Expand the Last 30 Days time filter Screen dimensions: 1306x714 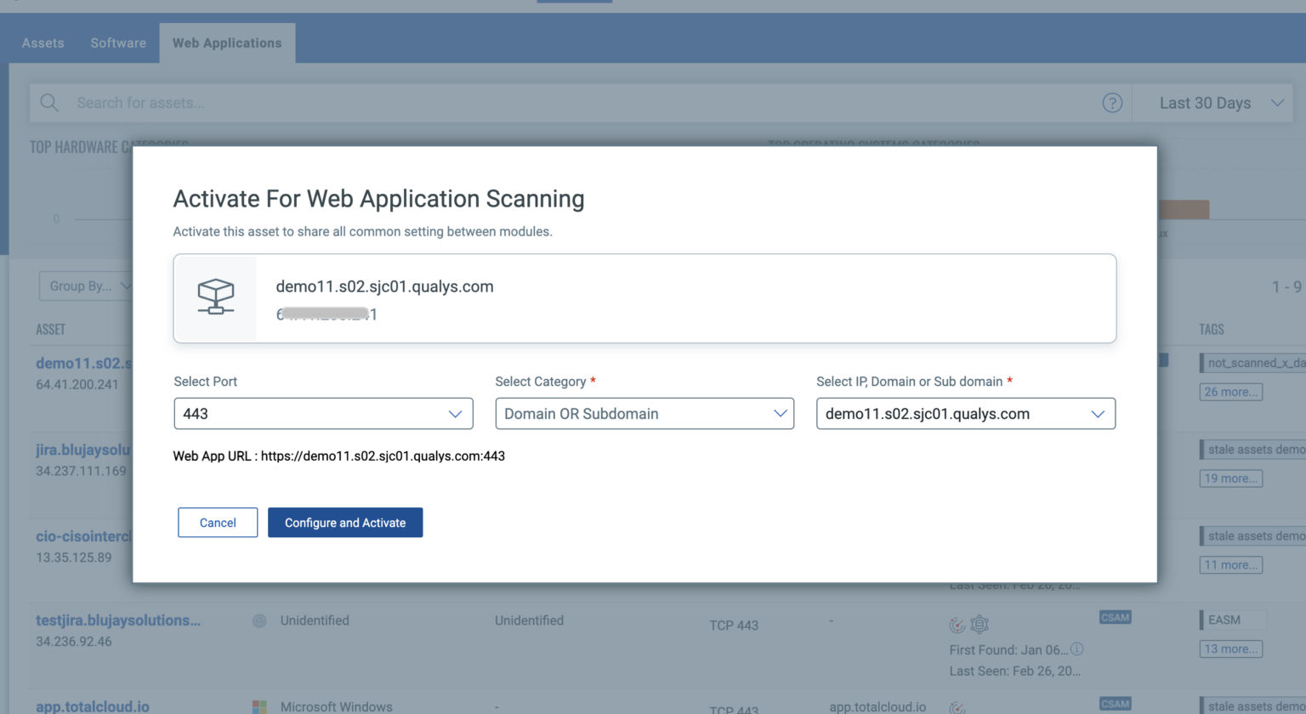tap(1213, 102)
